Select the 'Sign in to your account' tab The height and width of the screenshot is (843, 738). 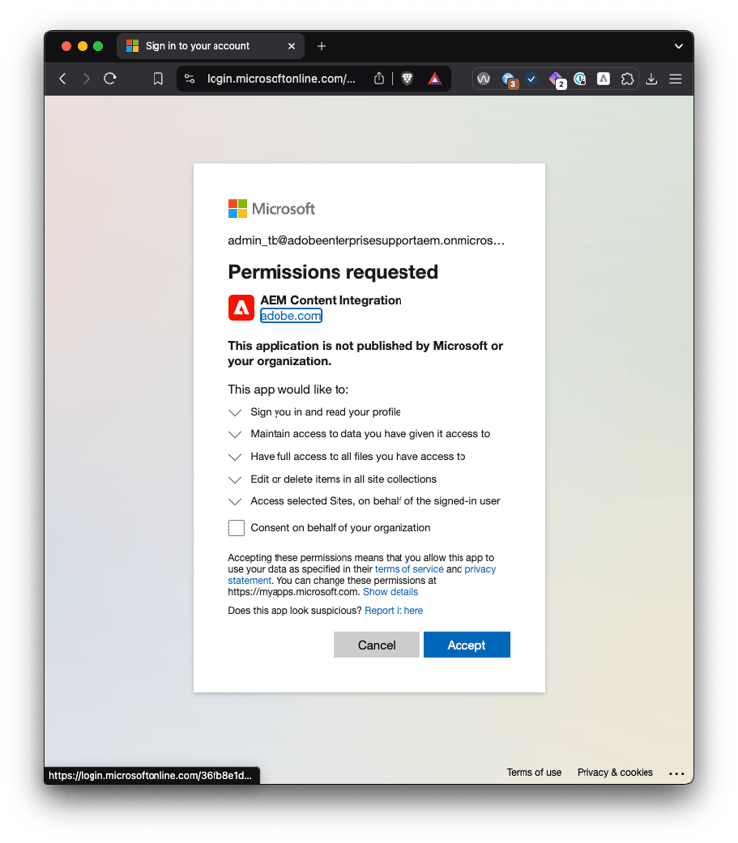211,46
